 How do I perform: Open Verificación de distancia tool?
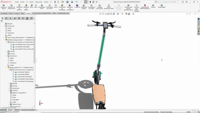tap(19, 7)
